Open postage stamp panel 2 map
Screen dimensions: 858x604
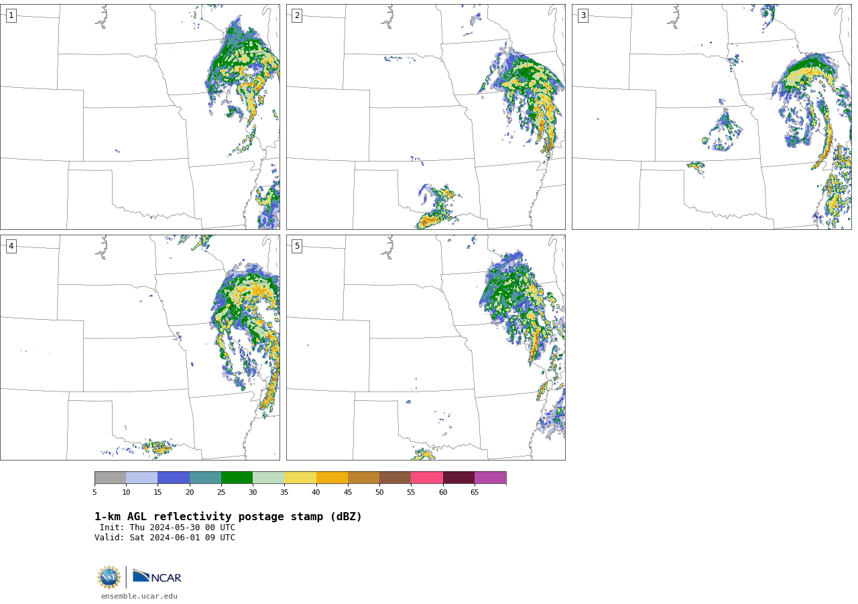[426, 117]
